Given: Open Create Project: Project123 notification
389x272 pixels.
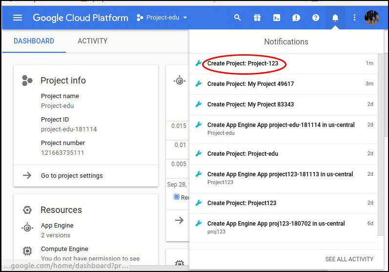Looking at the screenshot, I should click(x=283, y=203).
